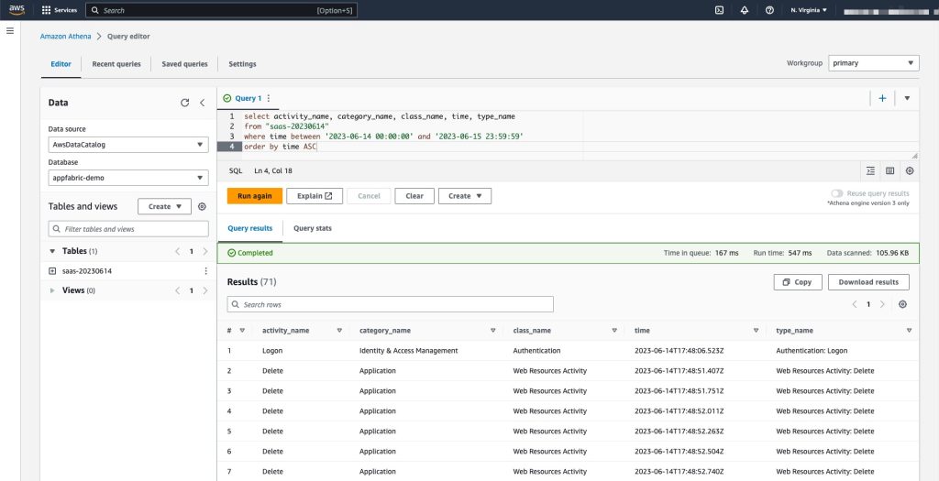Screen dimensions: 939x481
Task: Click the Search rows field
Action: click(390, 304)
